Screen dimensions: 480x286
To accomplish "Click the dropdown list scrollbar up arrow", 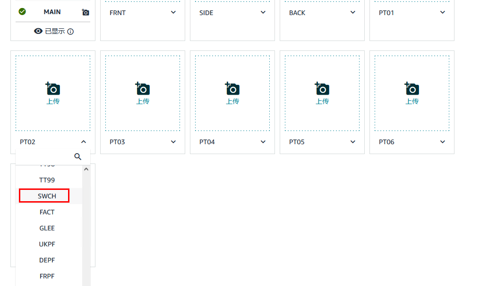I will tap(86, 169).
